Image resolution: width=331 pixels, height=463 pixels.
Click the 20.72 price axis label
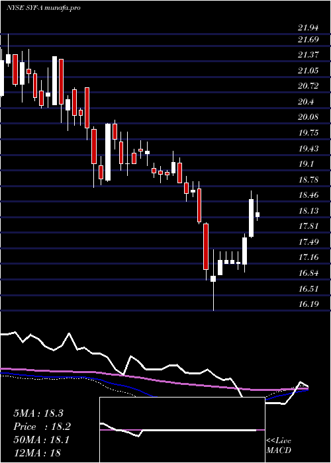[x=308, y=86]
